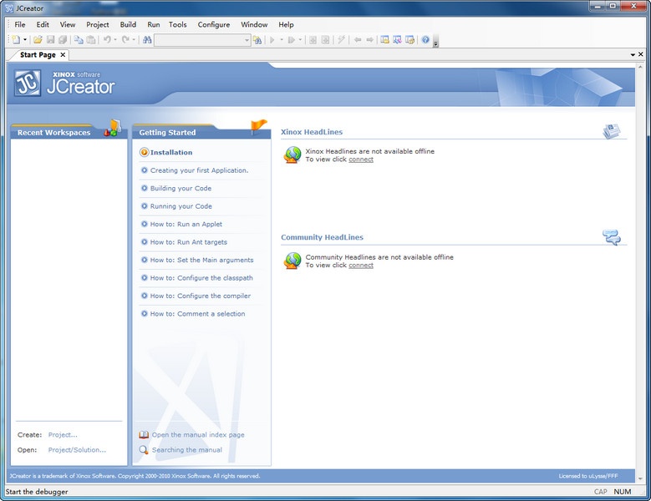Open Building your Code link
The height and width of the screenshot is (501, 651).
tap(181, 188)
